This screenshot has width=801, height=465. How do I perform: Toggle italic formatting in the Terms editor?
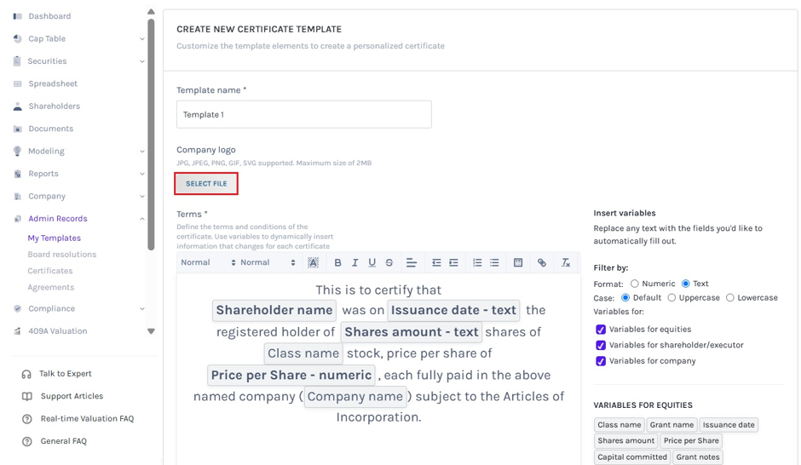click(354, 262)
